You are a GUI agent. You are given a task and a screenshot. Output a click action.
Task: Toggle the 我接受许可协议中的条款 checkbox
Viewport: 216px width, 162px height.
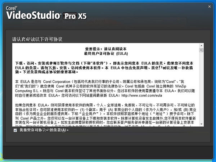[15, 130]
